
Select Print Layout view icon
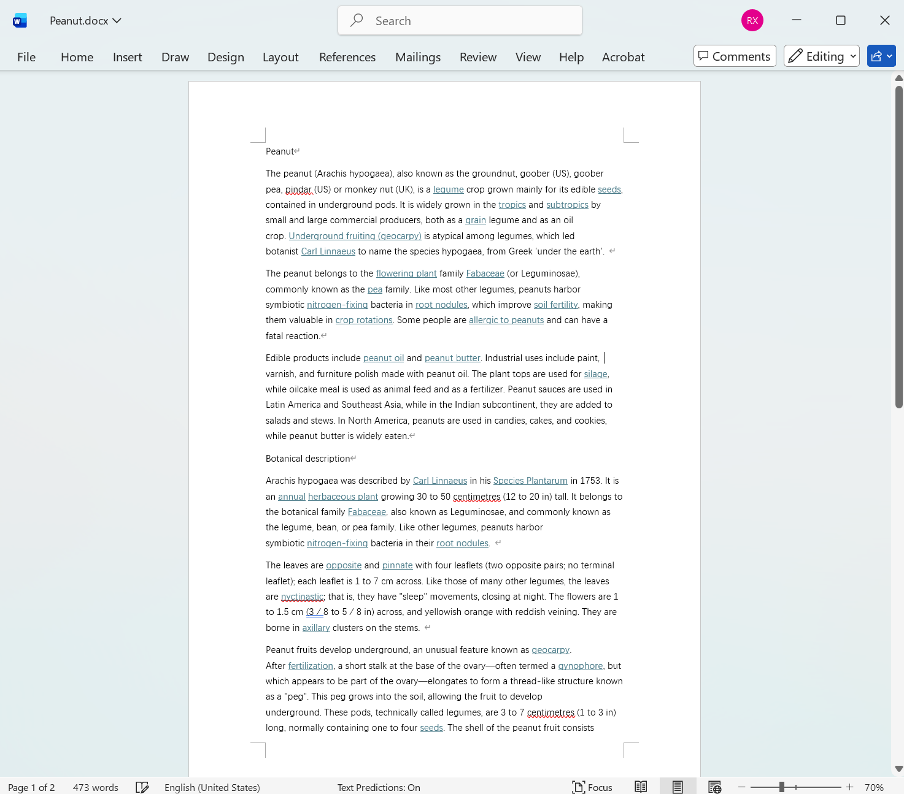[678, 787]
